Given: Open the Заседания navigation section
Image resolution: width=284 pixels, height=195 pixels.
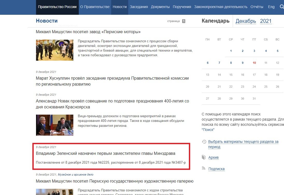Looking at the screenshot, I should [x=139, y=7].
